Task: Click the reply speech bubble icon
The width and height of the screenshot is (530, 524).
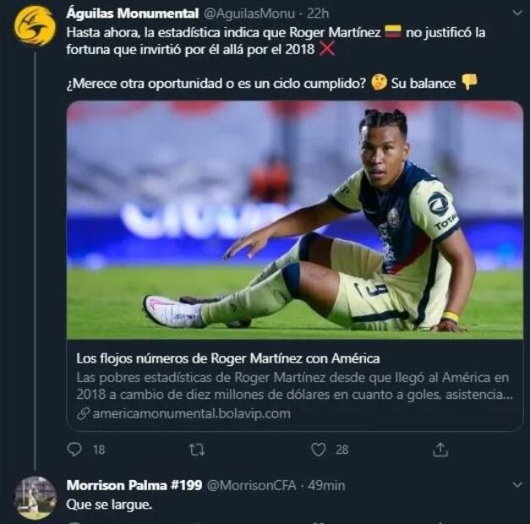Action: 74,450
